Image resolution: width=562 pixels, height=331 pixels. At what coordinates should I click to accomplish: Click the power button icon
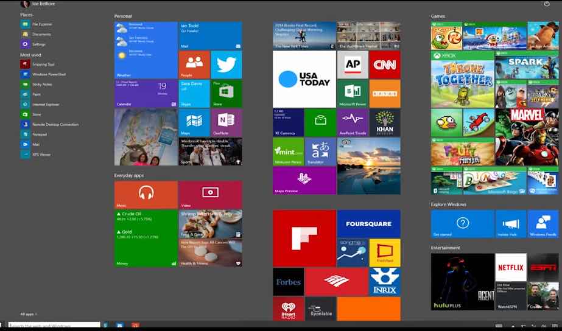547,4
